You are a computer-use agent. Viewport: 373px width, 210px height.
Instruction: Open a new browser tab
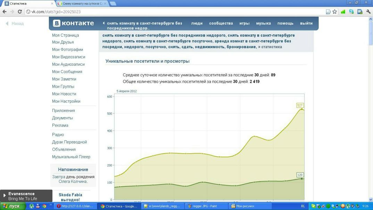click(x=113, y=3)
